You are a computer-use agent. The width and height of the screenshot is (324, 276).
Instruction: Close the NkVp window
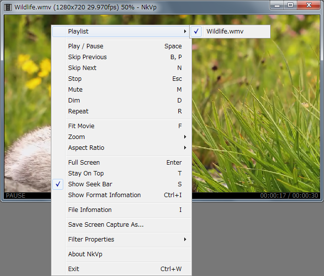click(x=309, y=5)
